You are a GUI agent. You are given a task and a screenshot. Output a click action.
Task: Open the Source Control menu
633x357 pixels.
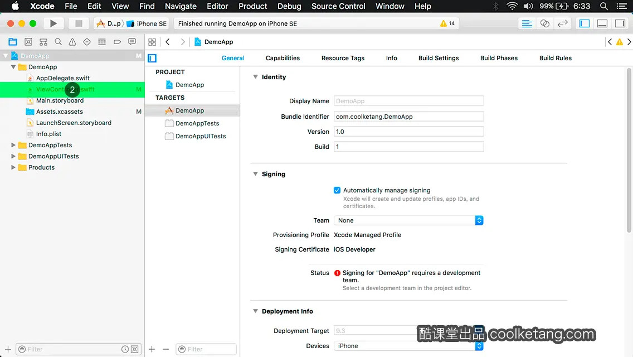pos(338,6)
